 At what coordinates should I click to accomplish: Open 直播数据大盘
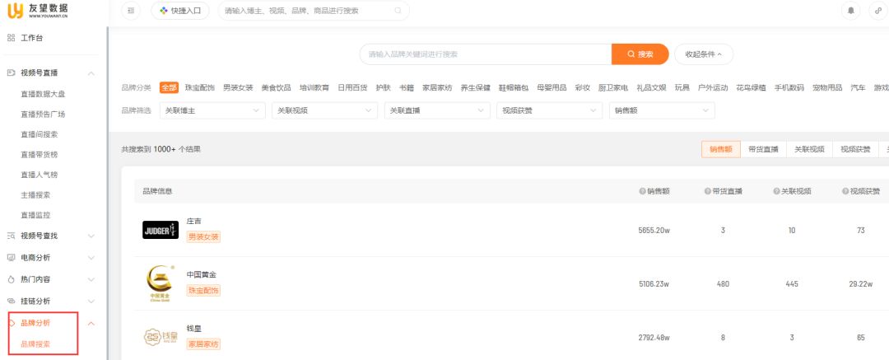coord(43,94)
